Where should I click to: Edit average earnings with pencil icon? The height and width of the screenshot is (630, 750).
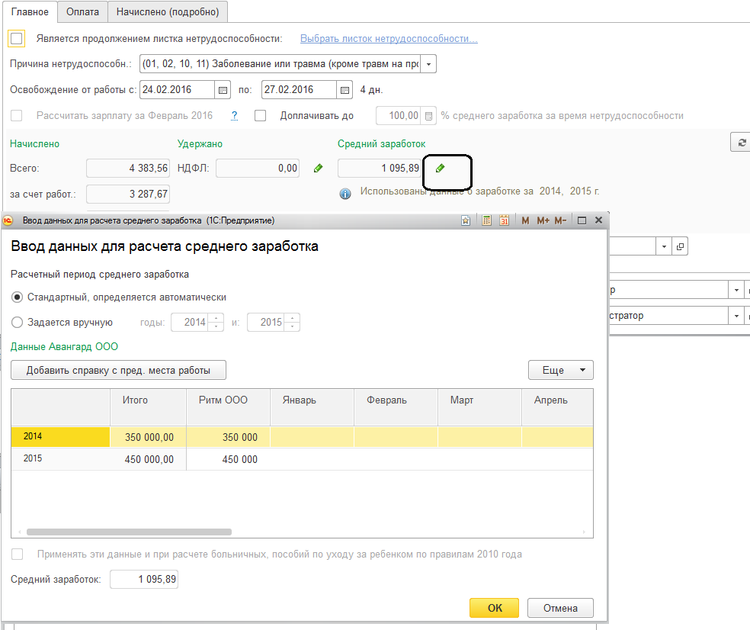point(440,168)
